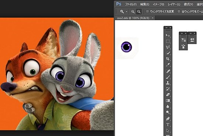Click the current Zoom tool icon in options bar

tap(122, 12)
